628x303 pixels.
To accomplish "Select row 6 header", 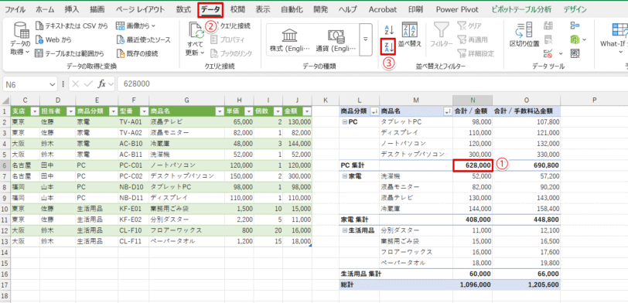I will tap(5, 165).
